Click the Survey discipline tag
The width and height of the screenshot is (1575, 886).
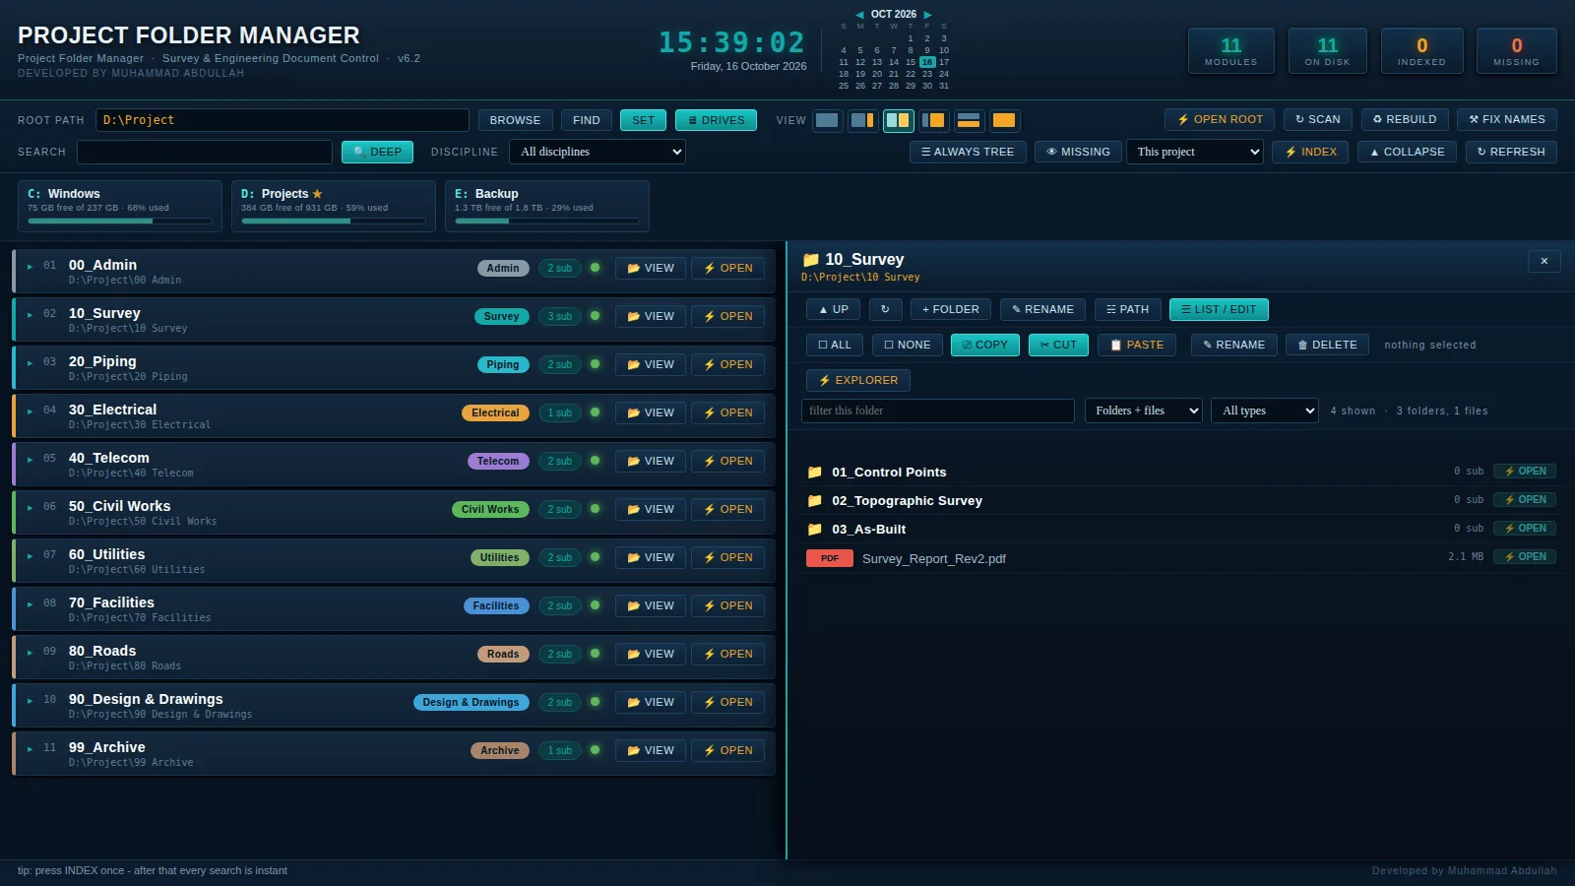pyautogui.click(x=502, y=316)
